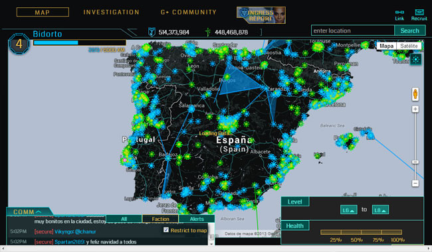The image size is (432, 252).
Task: Click the Level filter label
Action: point(295,202)
